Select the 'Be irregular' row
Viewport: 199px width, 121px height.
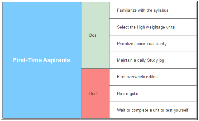(153, 94)
